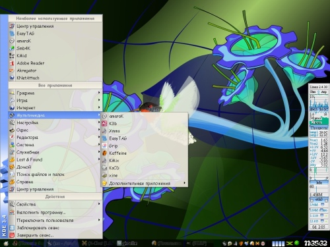Open the Домой home folder entry
The height and width of the screenshot is (247, 330).
coord(55,167)
